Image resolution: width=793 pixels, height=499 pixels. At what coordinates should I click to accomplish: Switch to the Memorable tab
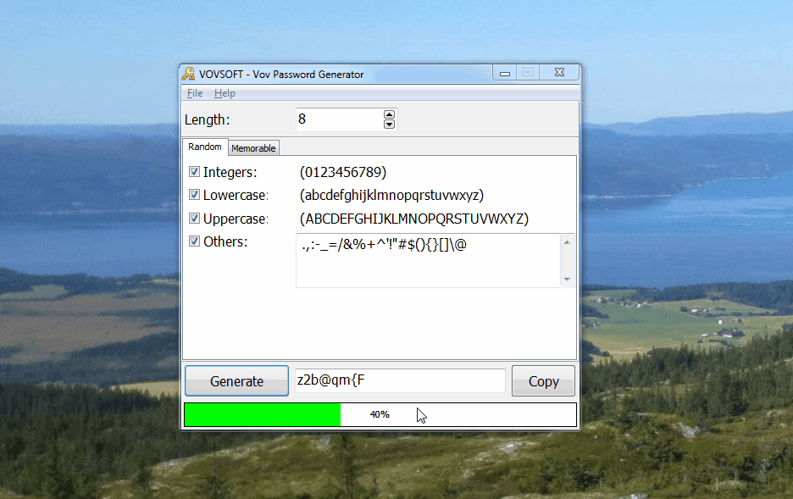[253, 148]
